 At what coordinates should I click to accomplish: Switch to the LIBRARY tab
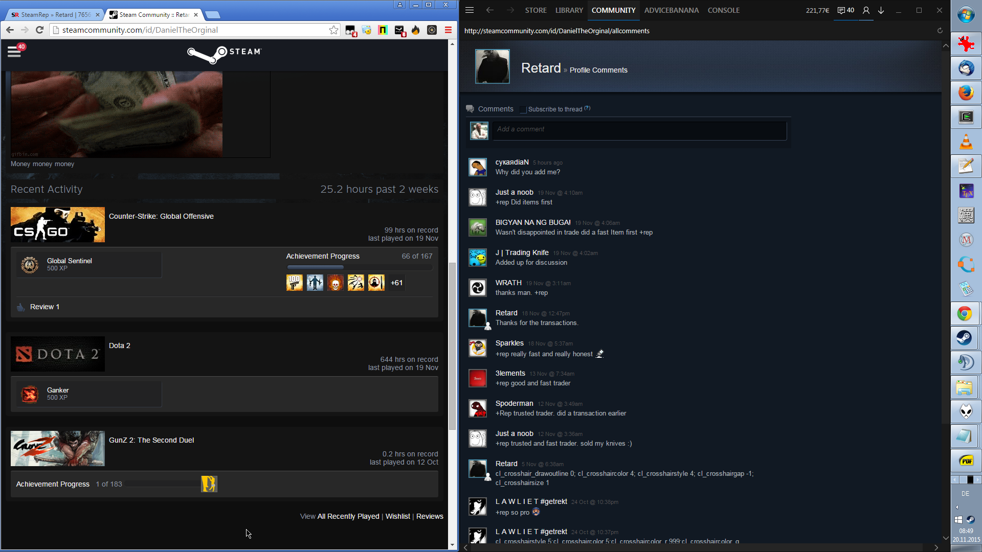pyautogui.click(x=569, y=10)
